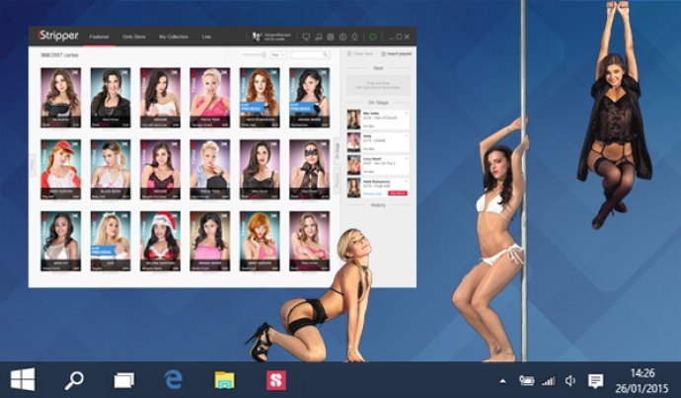This screenshot has height=398, width=681.
Task: Open the card with the red cap
Action: coord(61,170)
